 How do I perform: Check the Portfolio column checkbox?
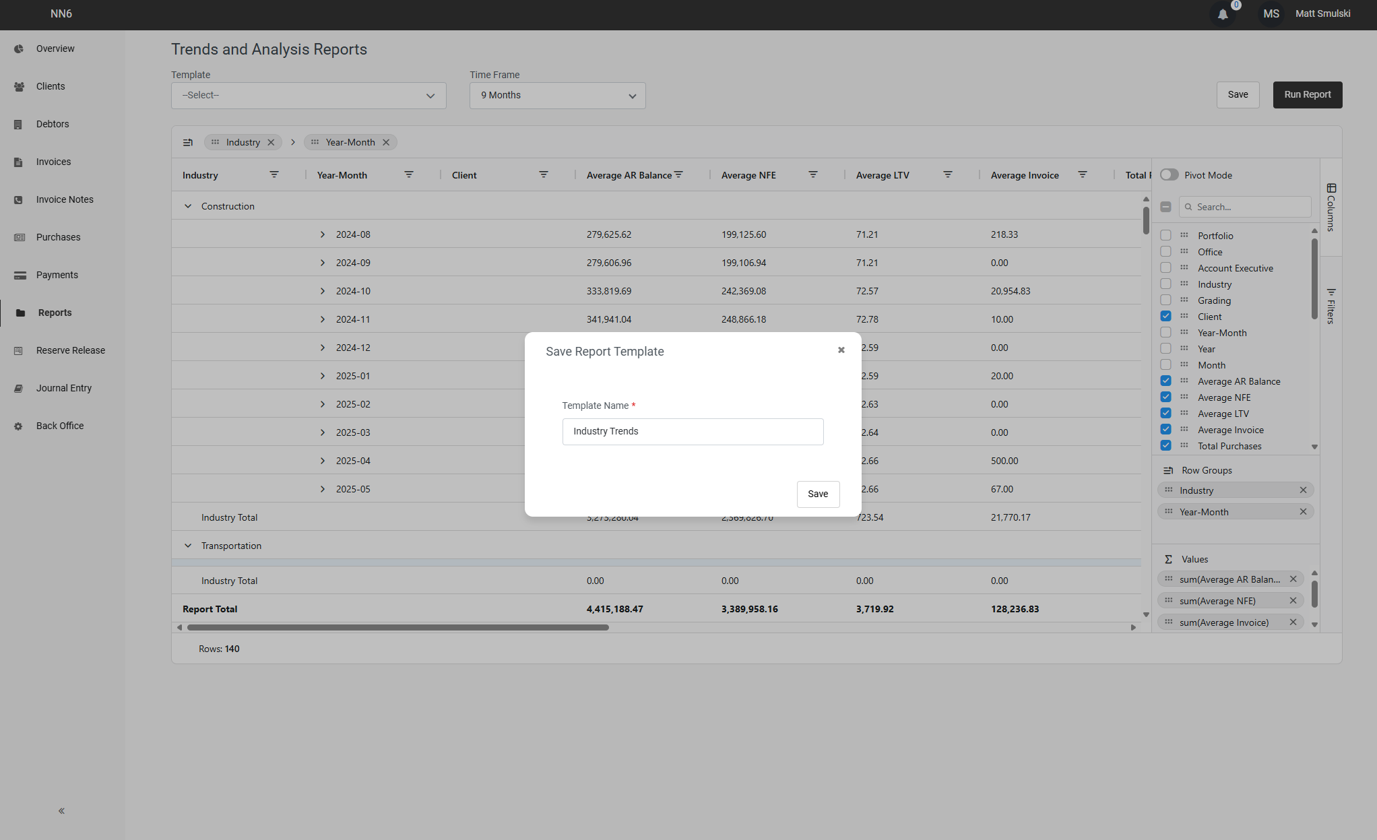pyautogui.click(x=1165, y=235)
